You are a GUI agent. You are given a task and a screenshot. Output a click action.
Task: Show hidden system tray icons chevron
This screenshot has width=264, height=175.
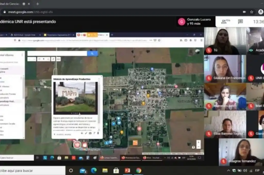pyautogui.click(x=228, y=170)
